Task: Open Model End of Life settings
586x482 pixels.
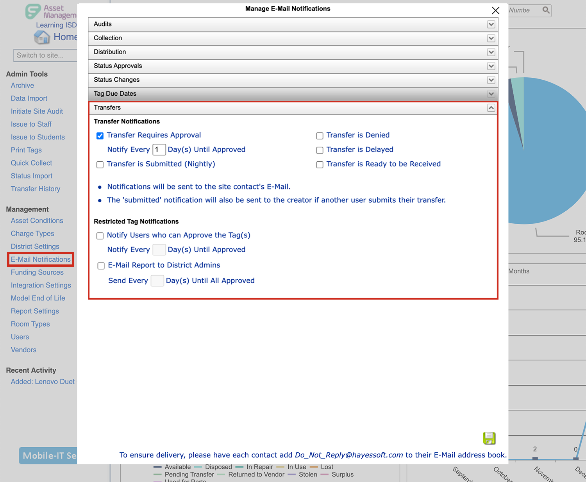Action: [38, 298]
